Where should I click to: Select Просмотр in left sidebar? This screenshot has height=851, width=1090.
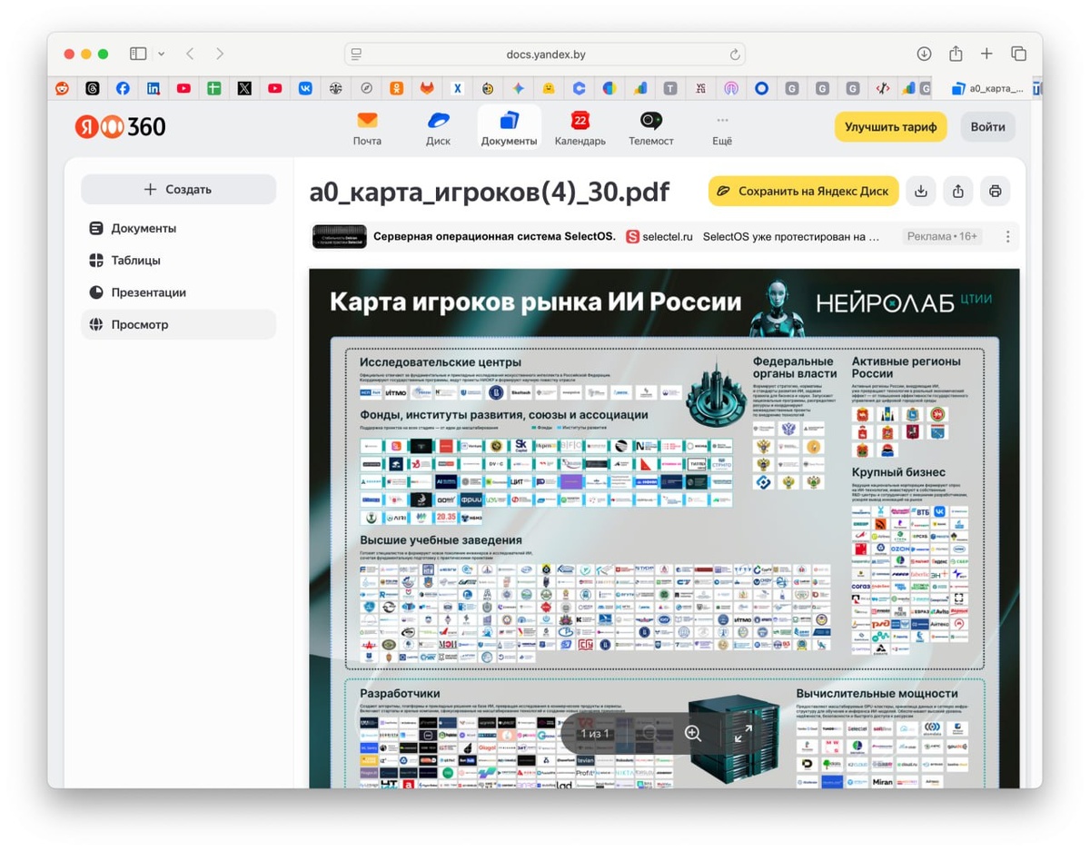pyautogui.click(x=178, y=324)
